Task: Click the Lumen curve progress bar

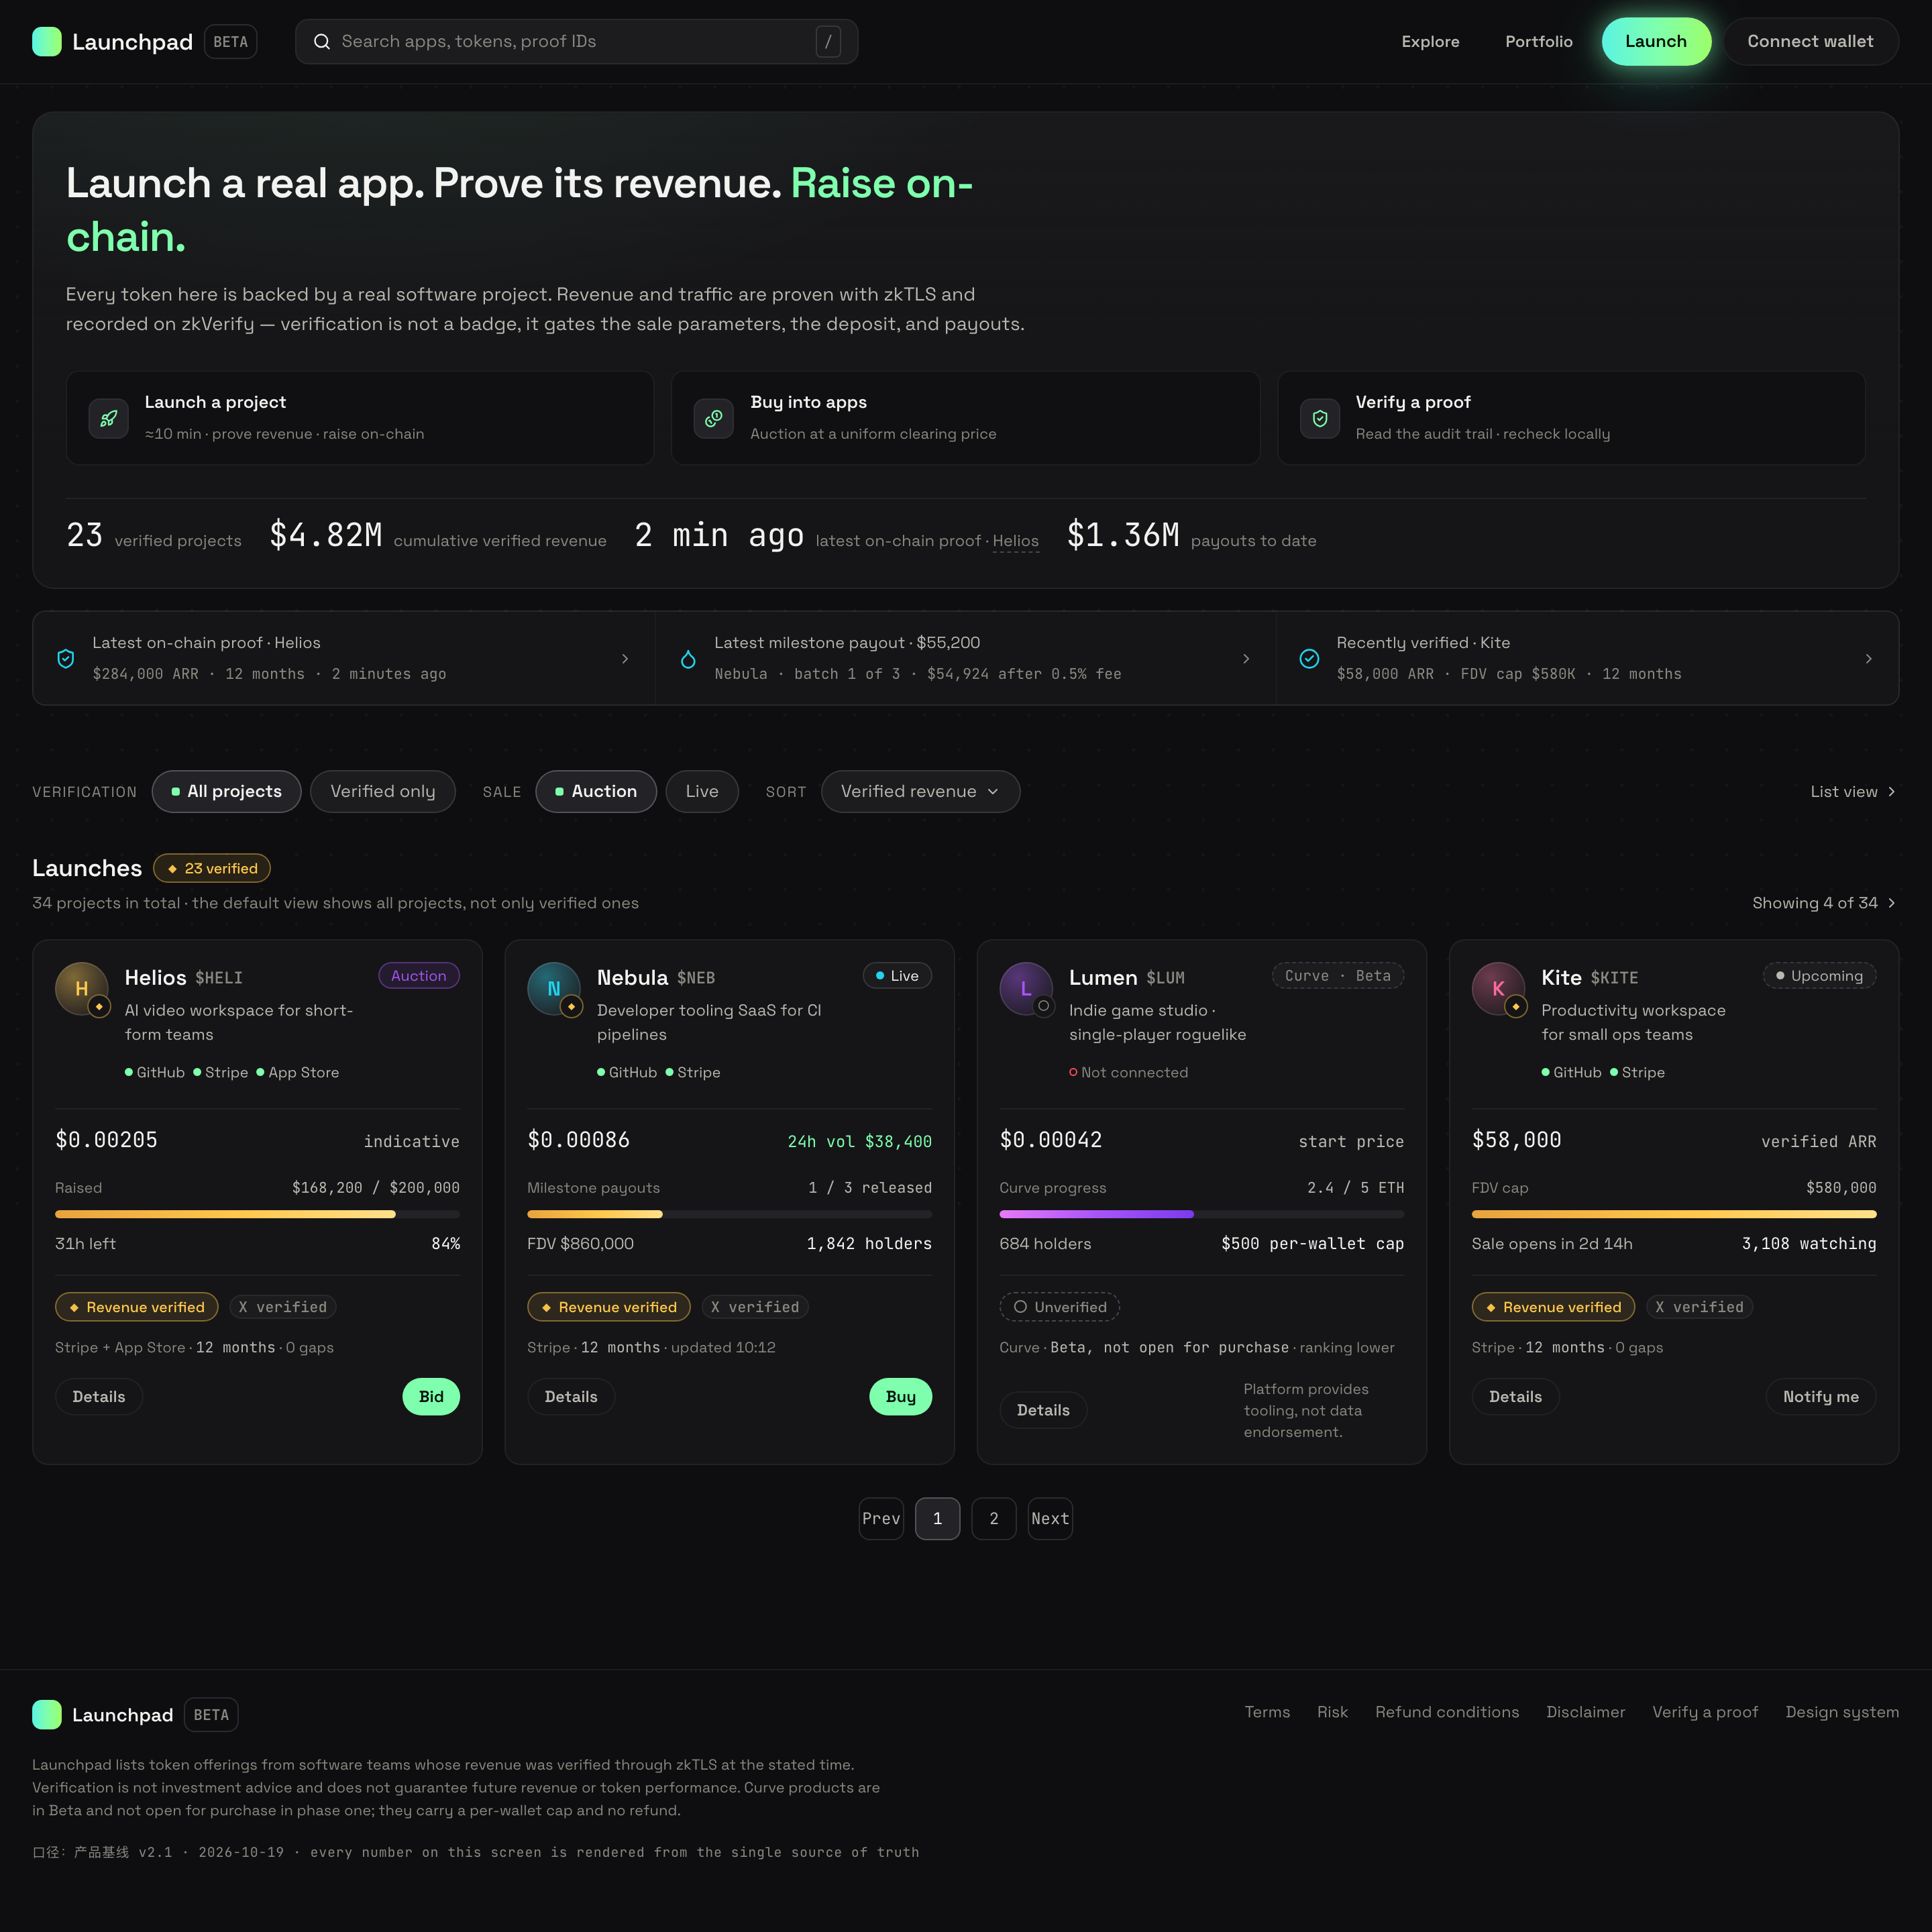Action: (1201, 1214)
